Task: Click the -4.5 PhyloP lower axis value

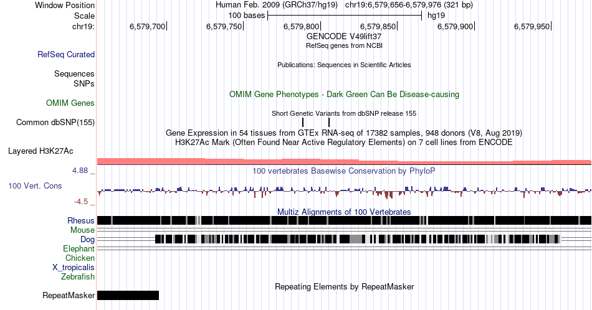Action: click(81, 202)
